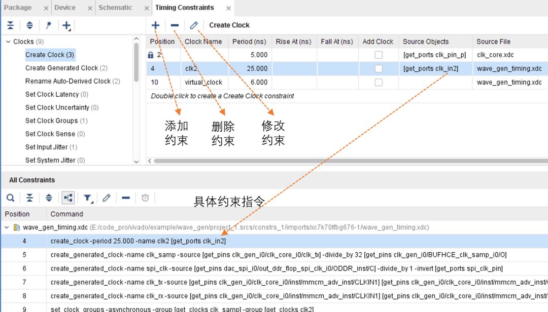Select Set Input Jitter (1) item
Screen dimensions: 548x312
click(51, 147)
